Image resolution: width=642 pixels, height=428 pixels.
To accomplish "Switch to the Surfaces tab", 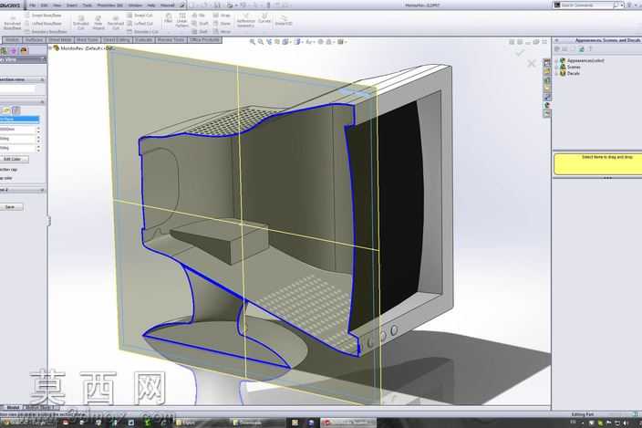I will coord(35,40).
